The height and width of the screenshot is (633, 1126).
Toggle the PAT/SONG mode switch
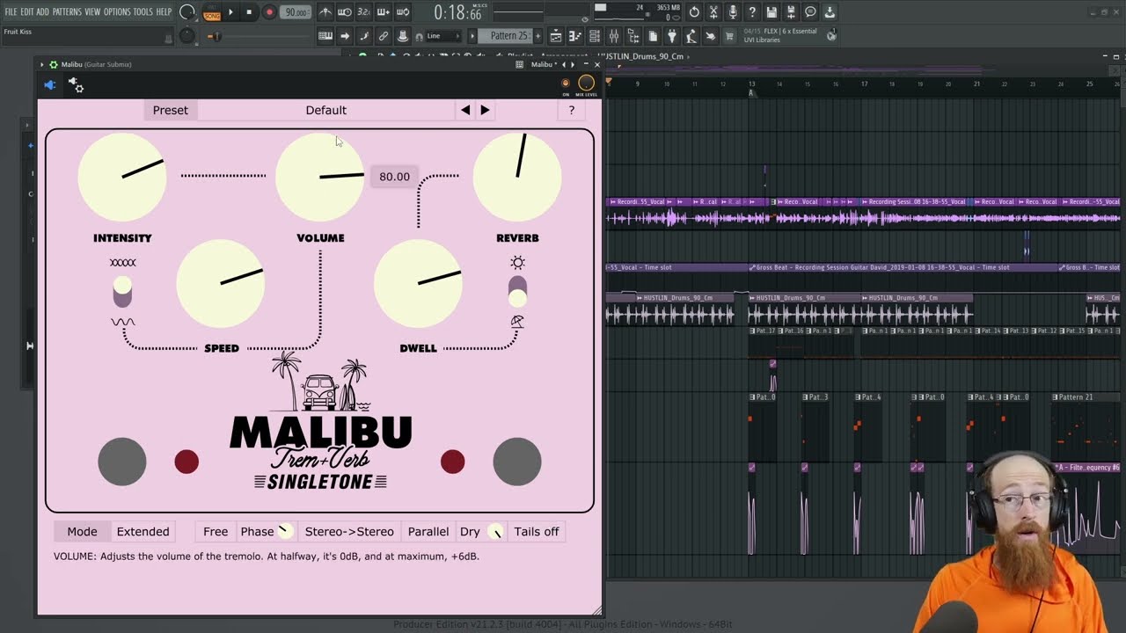point(212,12)
